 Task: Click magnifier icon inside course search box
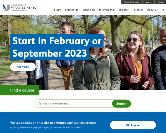coord(40,104)
